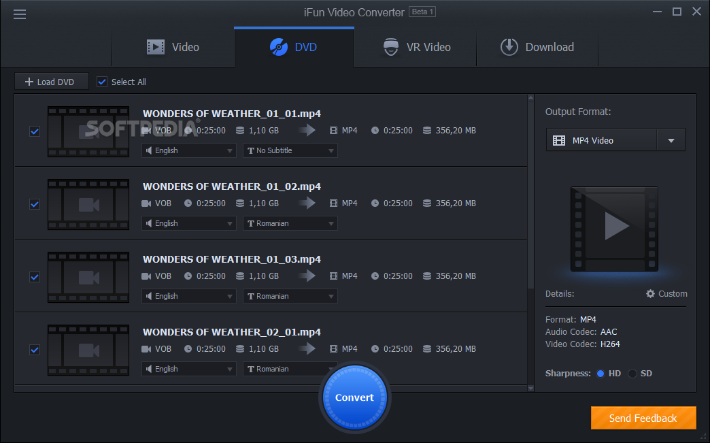The image size is (710, 443).
Task: Click output duration clock icon for WEATHER_01_01.mp4
Action: (375, 131)
